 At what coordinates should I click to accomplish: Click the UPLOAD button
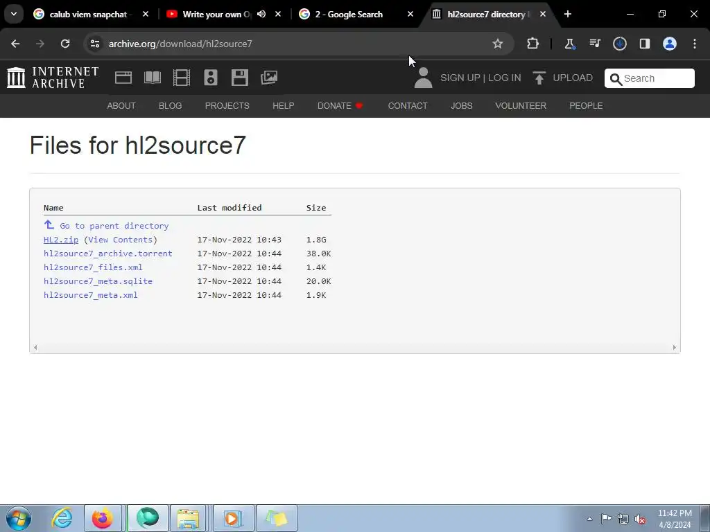click(563, 78)
